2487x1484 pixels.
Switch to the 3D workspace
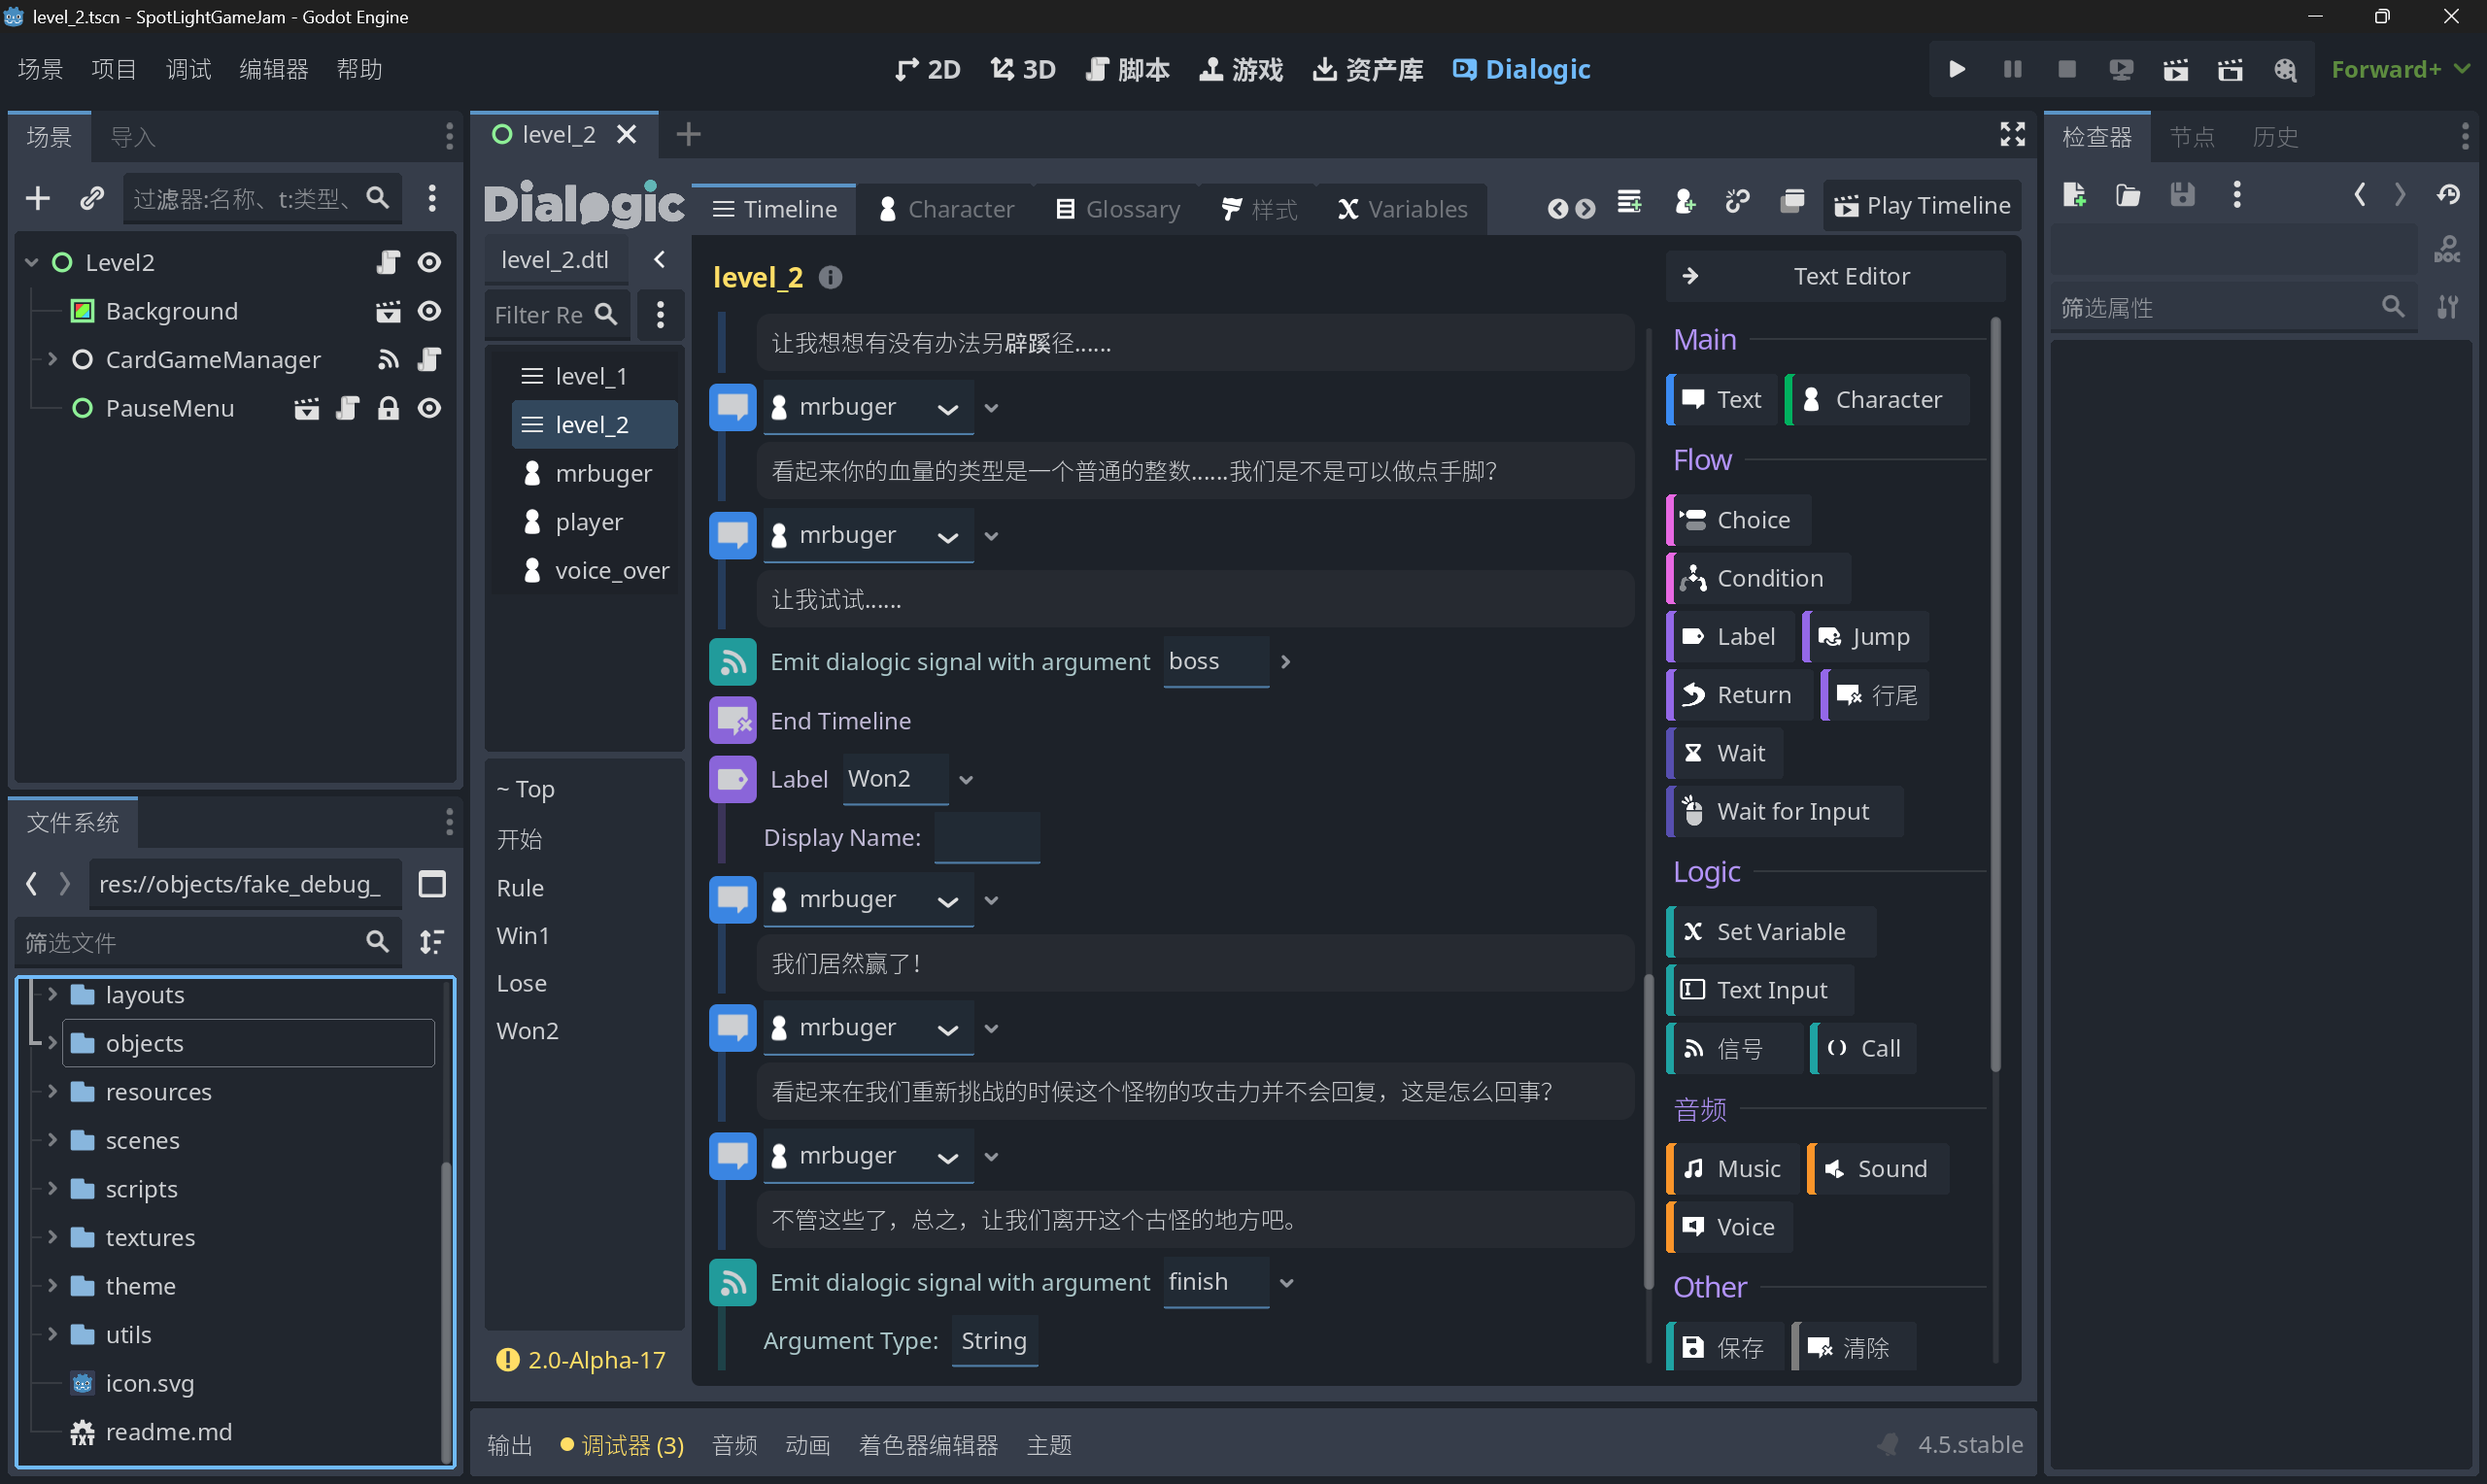[1022, 69]
